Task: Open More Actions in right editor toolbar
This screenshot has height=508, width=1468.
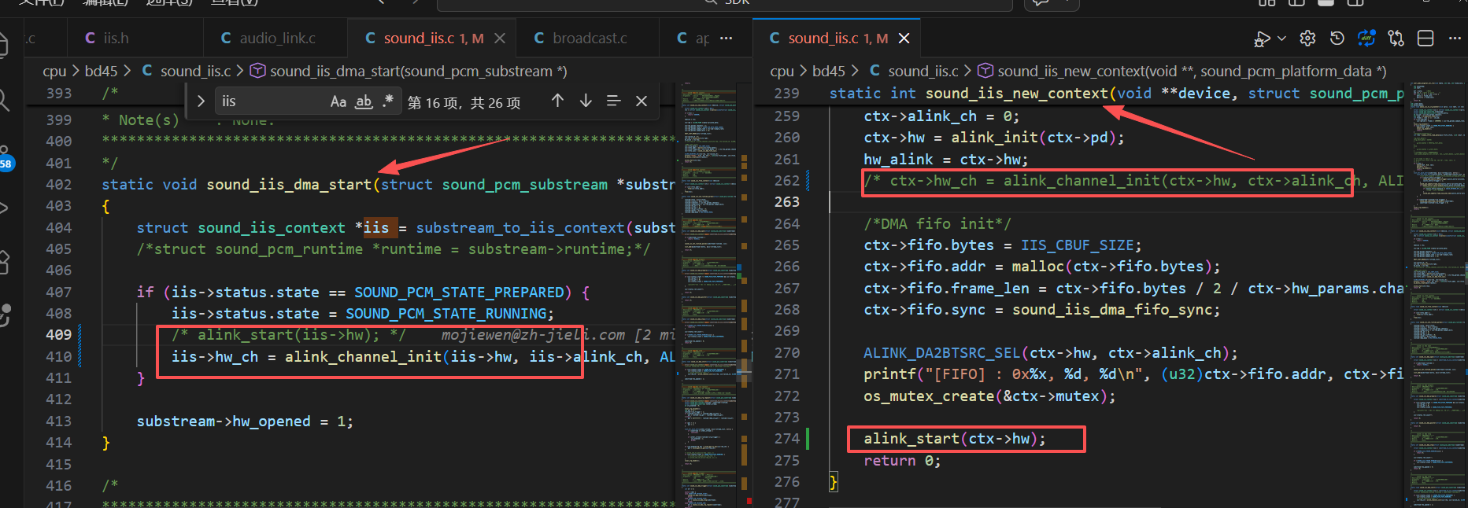Action: 1454,39
